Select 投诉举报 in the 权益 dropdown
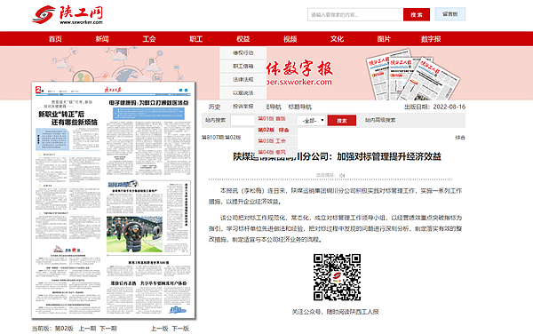Screen dimensions: 533x334 [243, 106]
